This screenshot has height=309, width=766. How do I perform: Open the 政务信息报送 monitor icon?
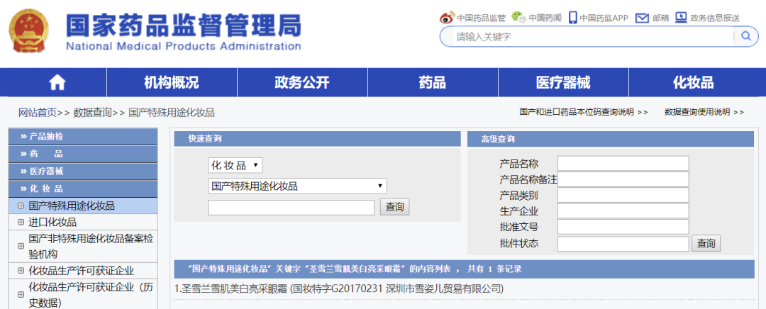[x=681, y=18]
